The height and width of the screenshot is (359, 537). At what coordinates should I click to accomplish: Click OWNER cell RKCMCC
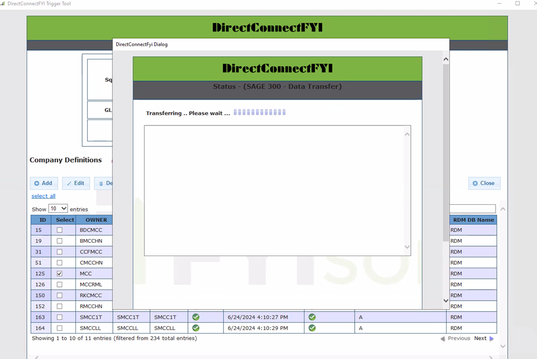[94, 295]
